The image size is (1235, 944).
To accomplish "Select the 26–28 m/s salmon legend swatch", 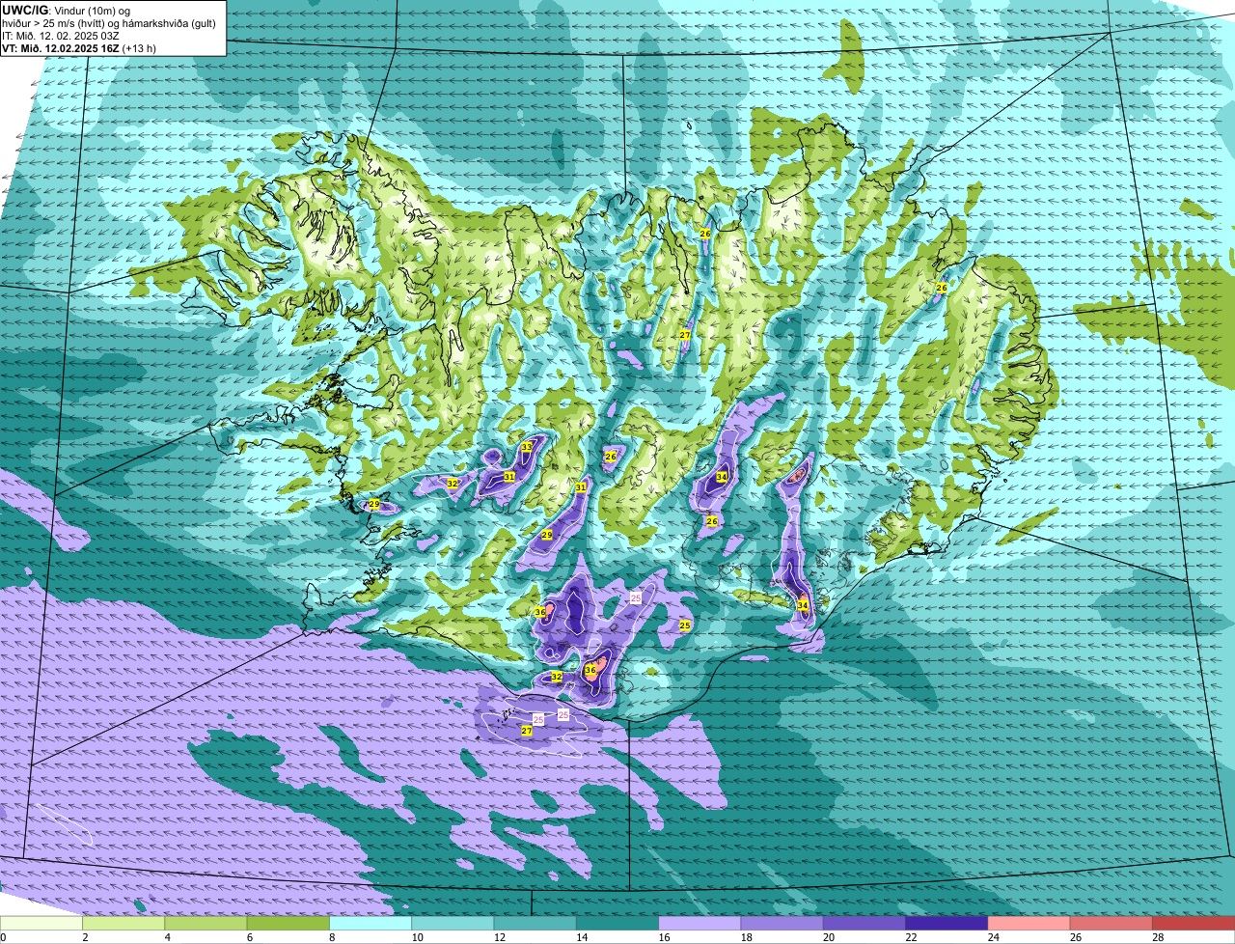I will coord(1111,923).
